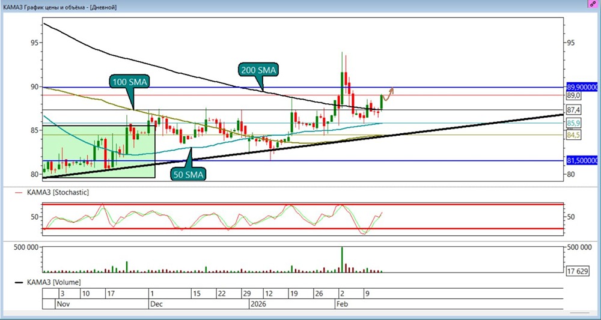This screenshot has width=601, height=320.
Task: Click the pink link icon in title bar
Action: (x=594, y=4)
